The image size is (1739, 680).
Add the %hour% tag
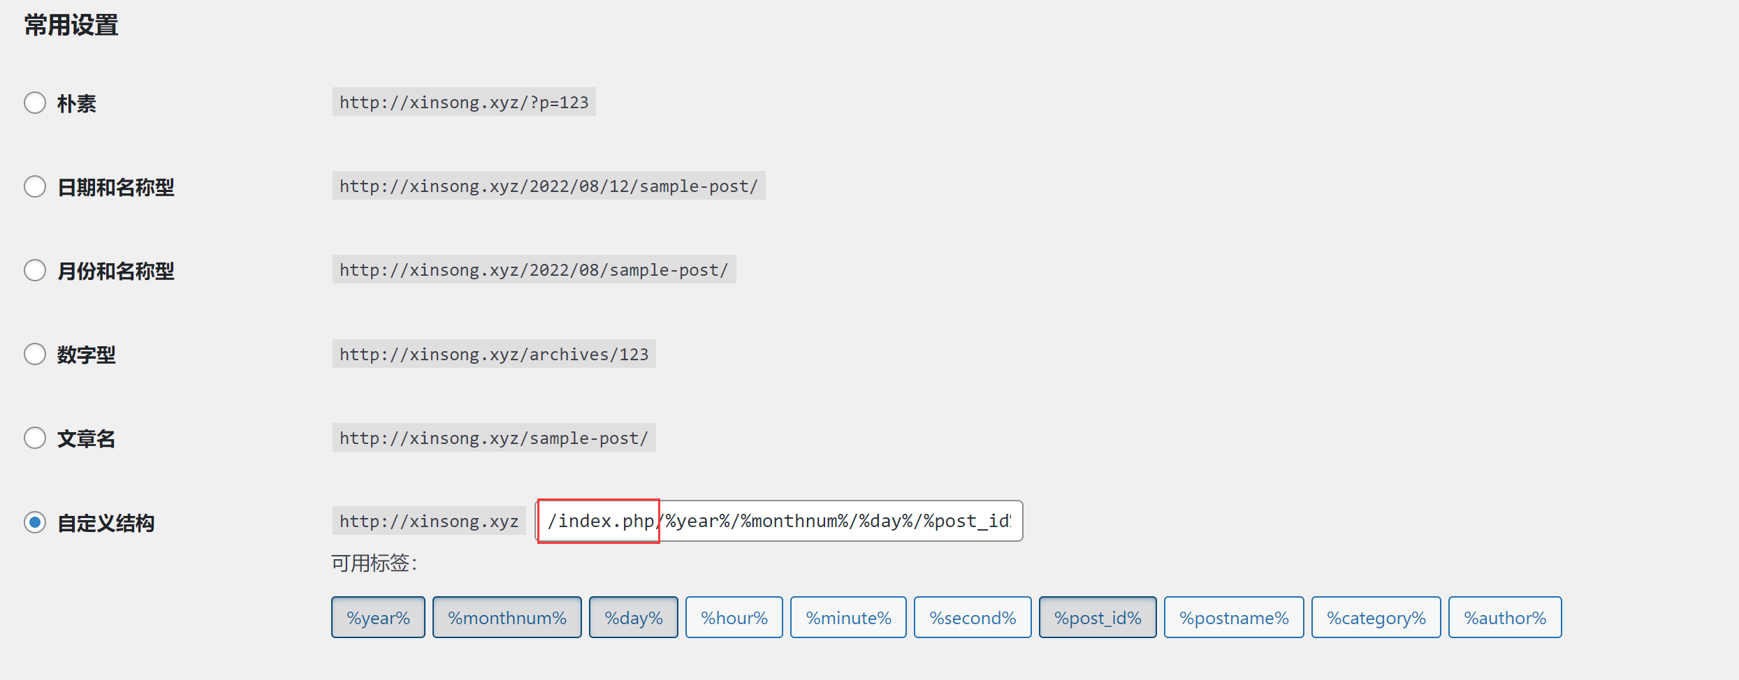pos(734,617)
